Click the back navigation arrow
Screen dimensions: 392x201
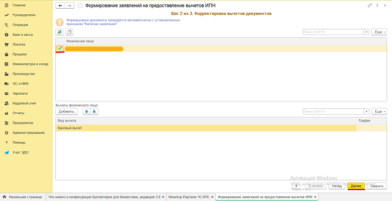(x=60, y=5)
